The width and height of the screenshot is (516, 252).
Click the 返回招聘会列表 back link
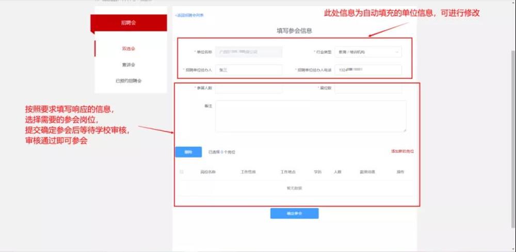coord(190,15)
